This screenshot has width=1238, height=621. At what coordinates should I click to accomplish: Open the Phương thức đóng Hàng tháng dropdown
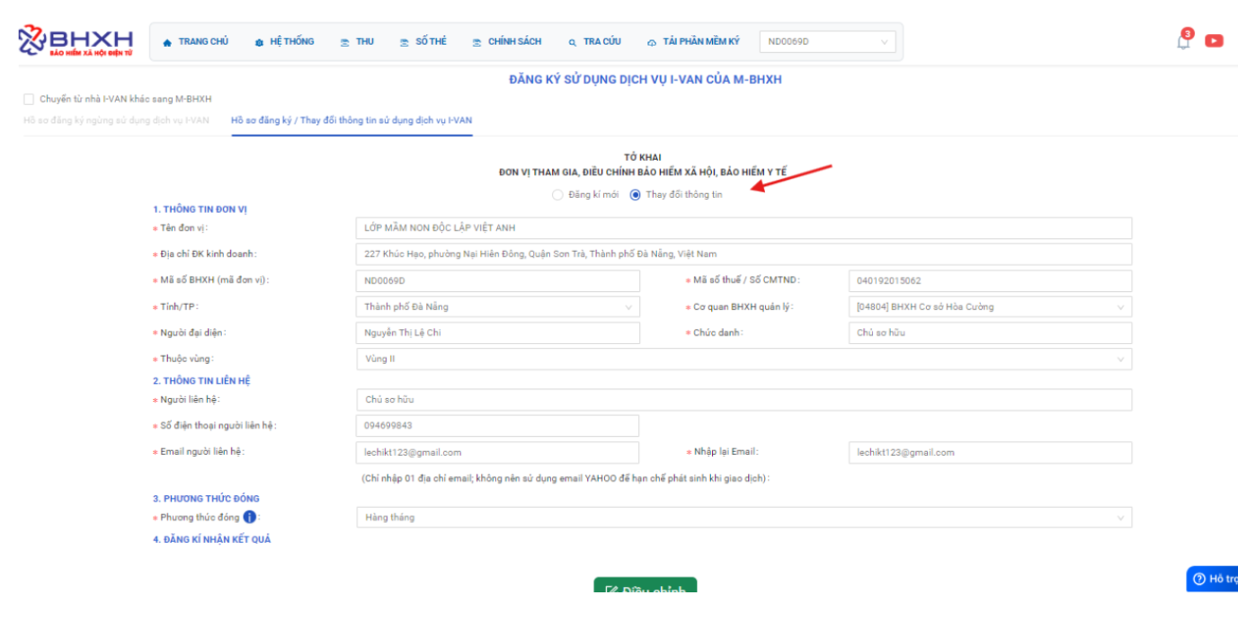tap(743, 518)
